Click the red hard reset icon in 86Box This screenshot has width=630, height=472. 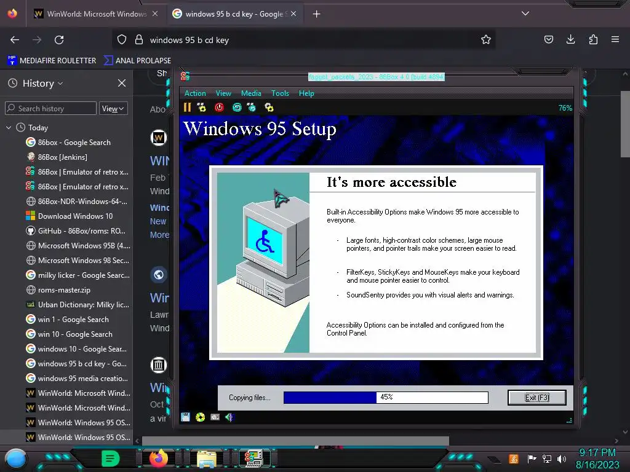click(x=220, y=107)
